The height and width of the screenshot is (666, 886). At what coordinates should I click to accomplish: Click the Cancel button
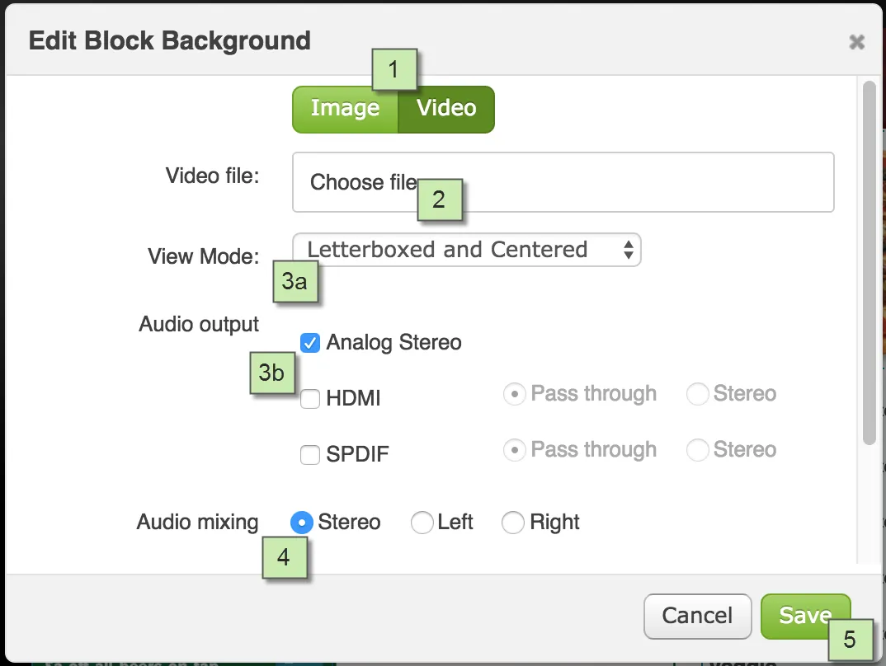pyautogui.click(x=697, y=617)
